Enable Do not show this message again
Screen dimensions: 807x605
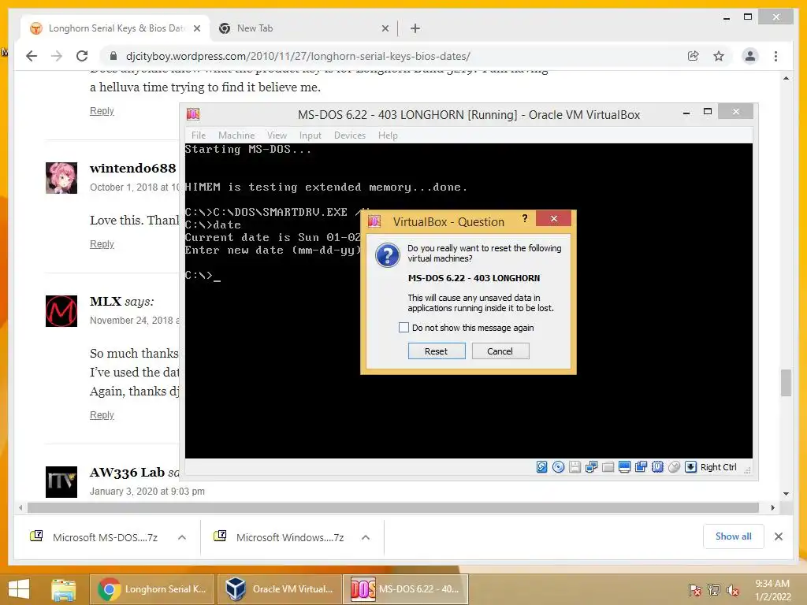[404, 328]
